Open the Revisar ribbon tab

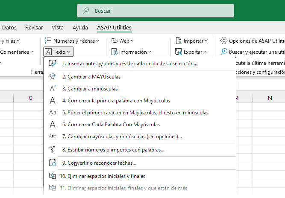(x=34, y=27)
